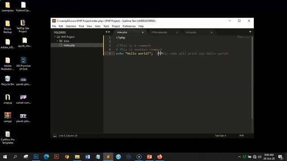Open Adobe_InD... desktop folder
The image size is (287, 161).
(8, 44)
